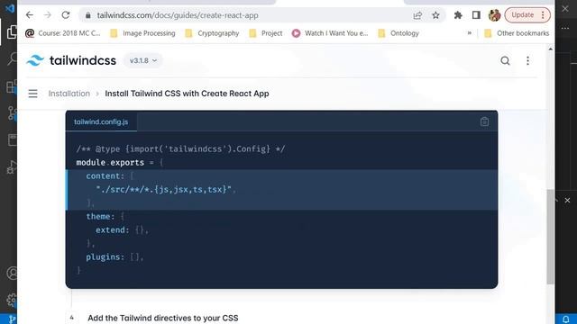Open VS Code Run and Debug icon
This screenshot has height=324, width=577.
click(12, 167)
